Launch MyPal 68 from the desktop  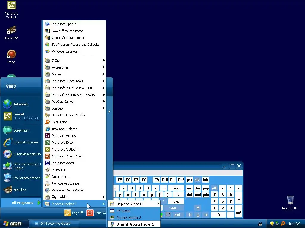[11, 32]
